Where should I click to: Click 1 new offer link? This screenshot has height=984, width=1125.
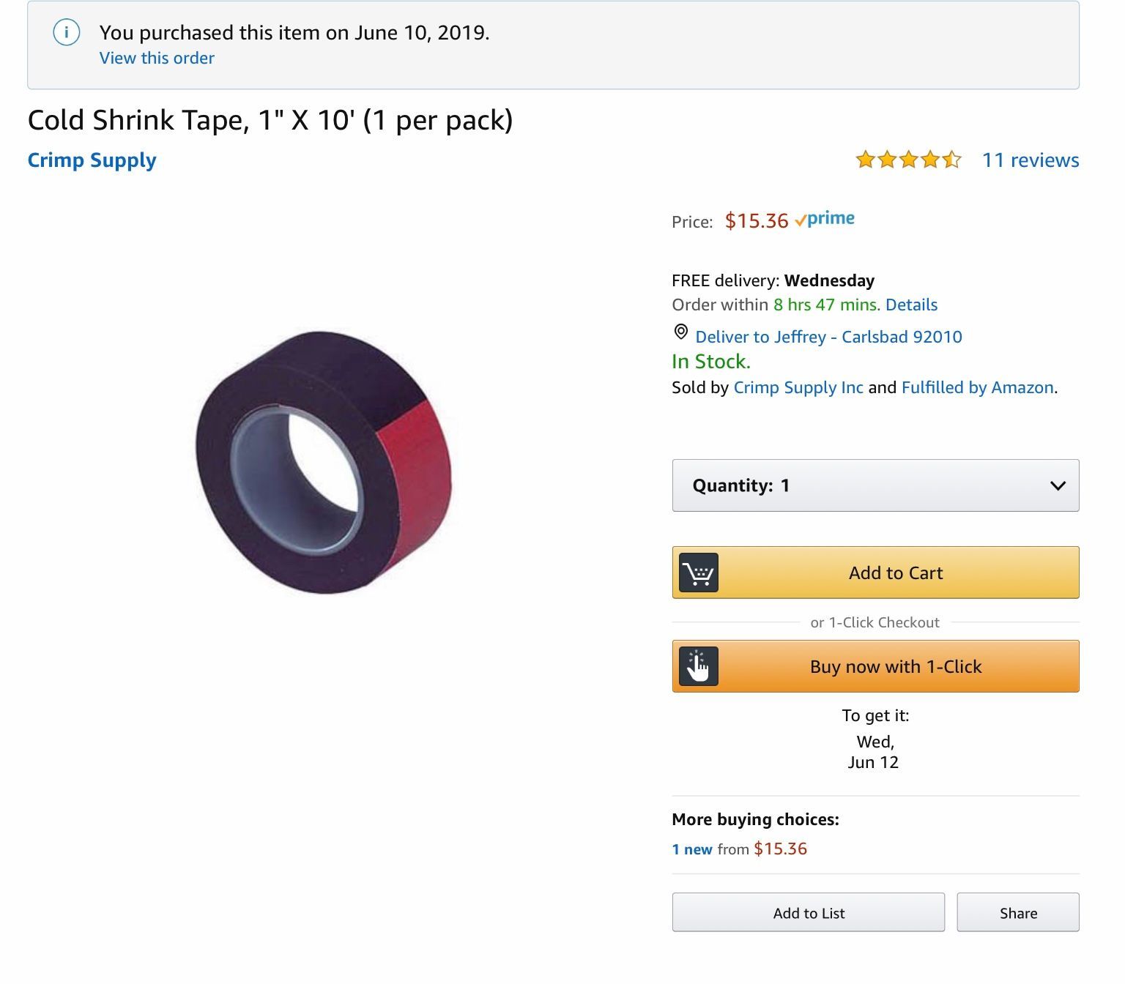[692, 849]
